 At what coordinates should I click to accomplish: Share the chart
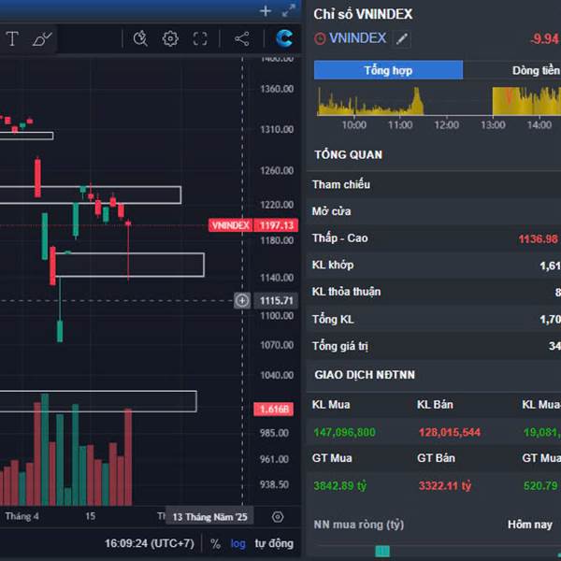click(x=242, y=38)
